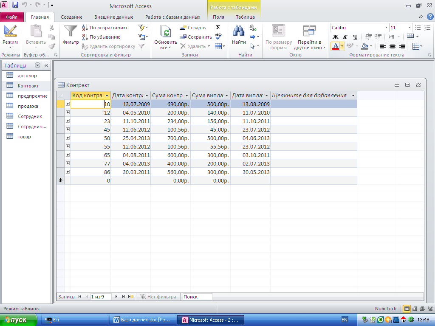
Task: Switch to Бази данних.doc in taskbar
Action: [x=143, y=320]
